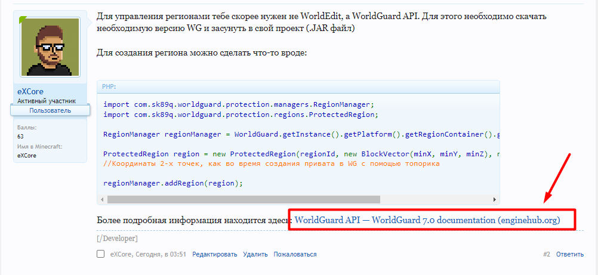The height and width of the screenshot is (275, 598).
Task: Click the green online indicator on avatar corner
Action: point(23,18)
